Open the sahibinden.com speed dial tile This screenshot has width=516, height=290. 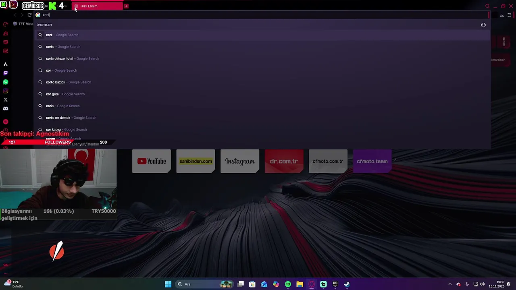tap(196, 161)
